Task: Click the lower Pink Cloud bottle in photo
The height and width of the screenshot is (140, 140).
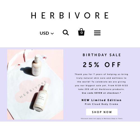Action: click(x=41, y=97)
